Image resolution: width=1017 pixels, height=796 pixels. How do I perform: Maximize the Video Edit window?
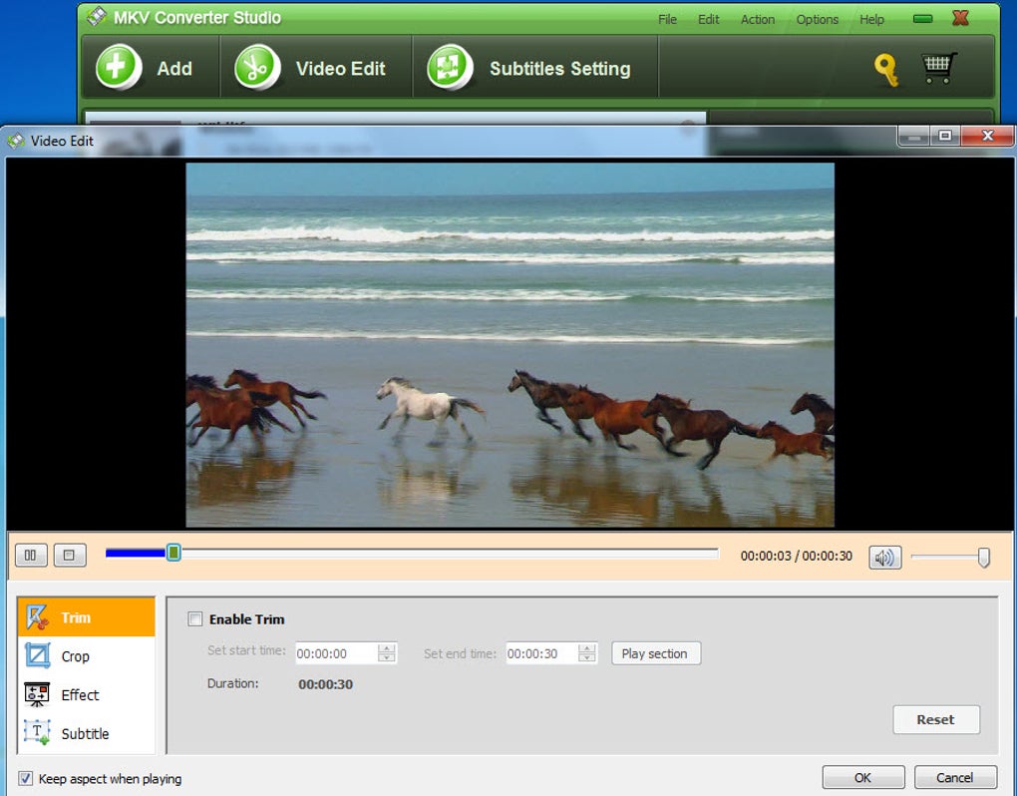point(945,136)
